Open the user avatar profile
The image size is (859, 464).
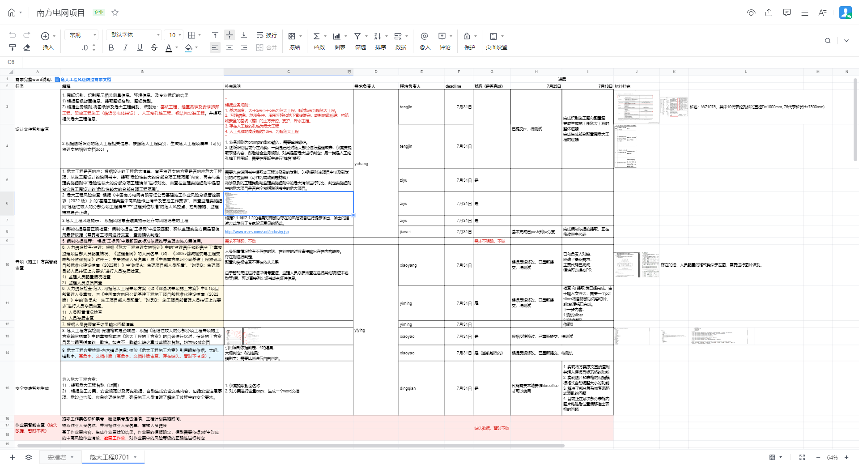coord(846,13)
